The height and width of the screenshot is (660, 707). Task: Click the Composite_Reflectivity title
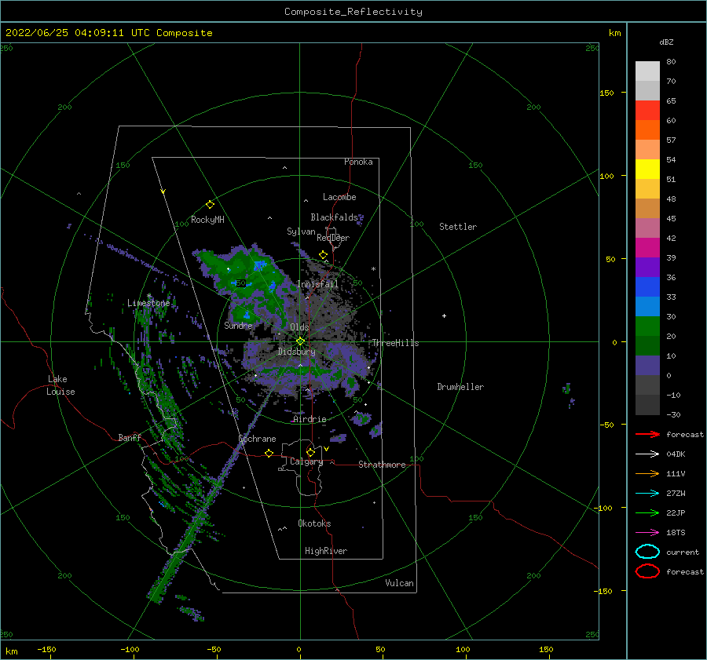point(353,12)
